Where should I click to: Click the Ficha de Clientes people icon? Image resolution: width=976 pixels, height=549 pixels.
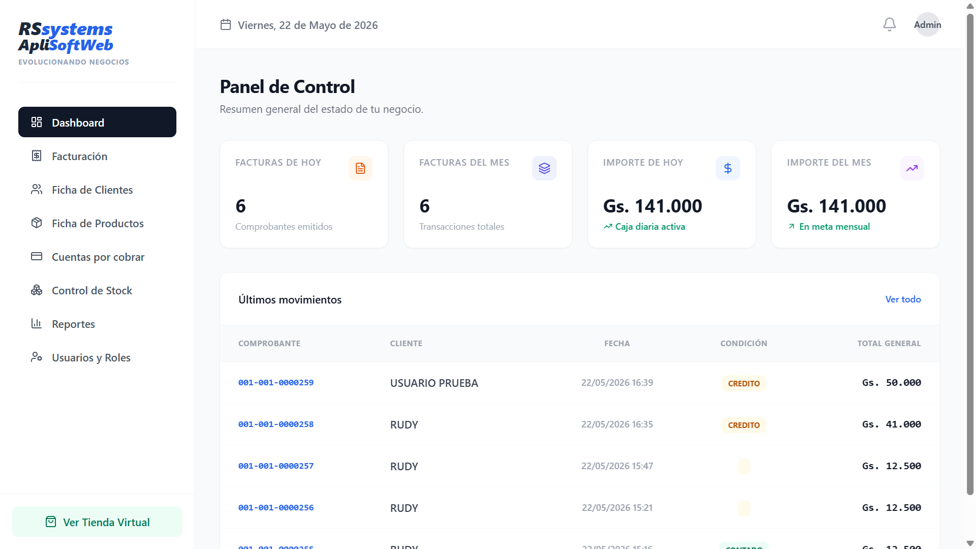coord(37,189)
